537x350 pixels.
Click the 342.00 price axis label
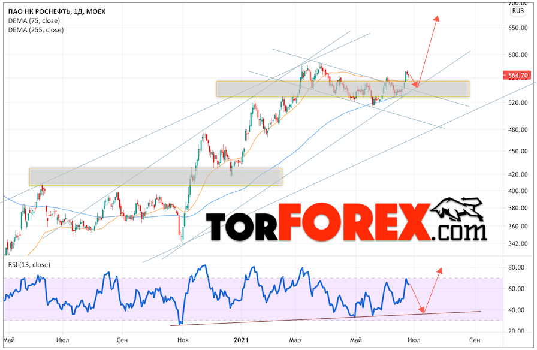coord(518,243)
